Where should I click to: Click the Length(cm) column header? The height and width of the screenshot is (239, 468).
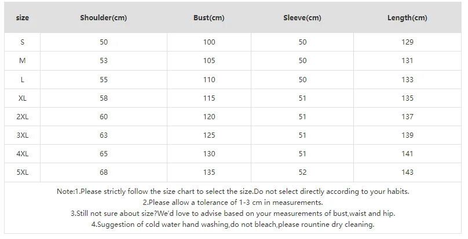[x=407, y=18]
